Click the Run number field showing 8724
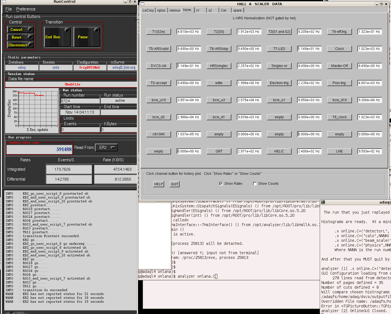 click(x=80, y=101)
